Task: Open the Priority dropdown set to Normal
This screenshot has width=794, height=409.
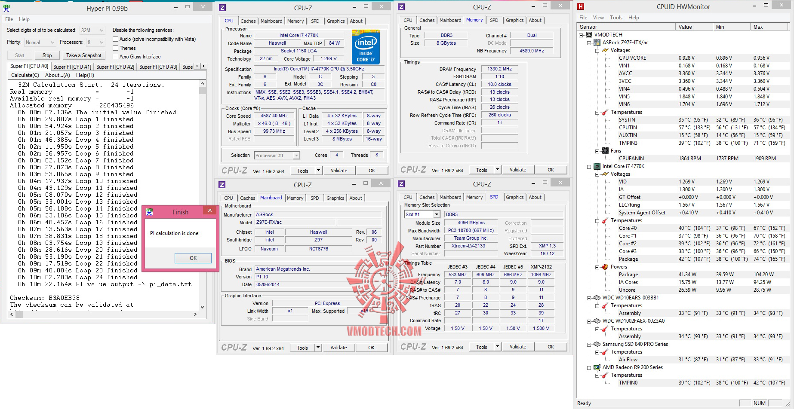Action: [40, 43]
